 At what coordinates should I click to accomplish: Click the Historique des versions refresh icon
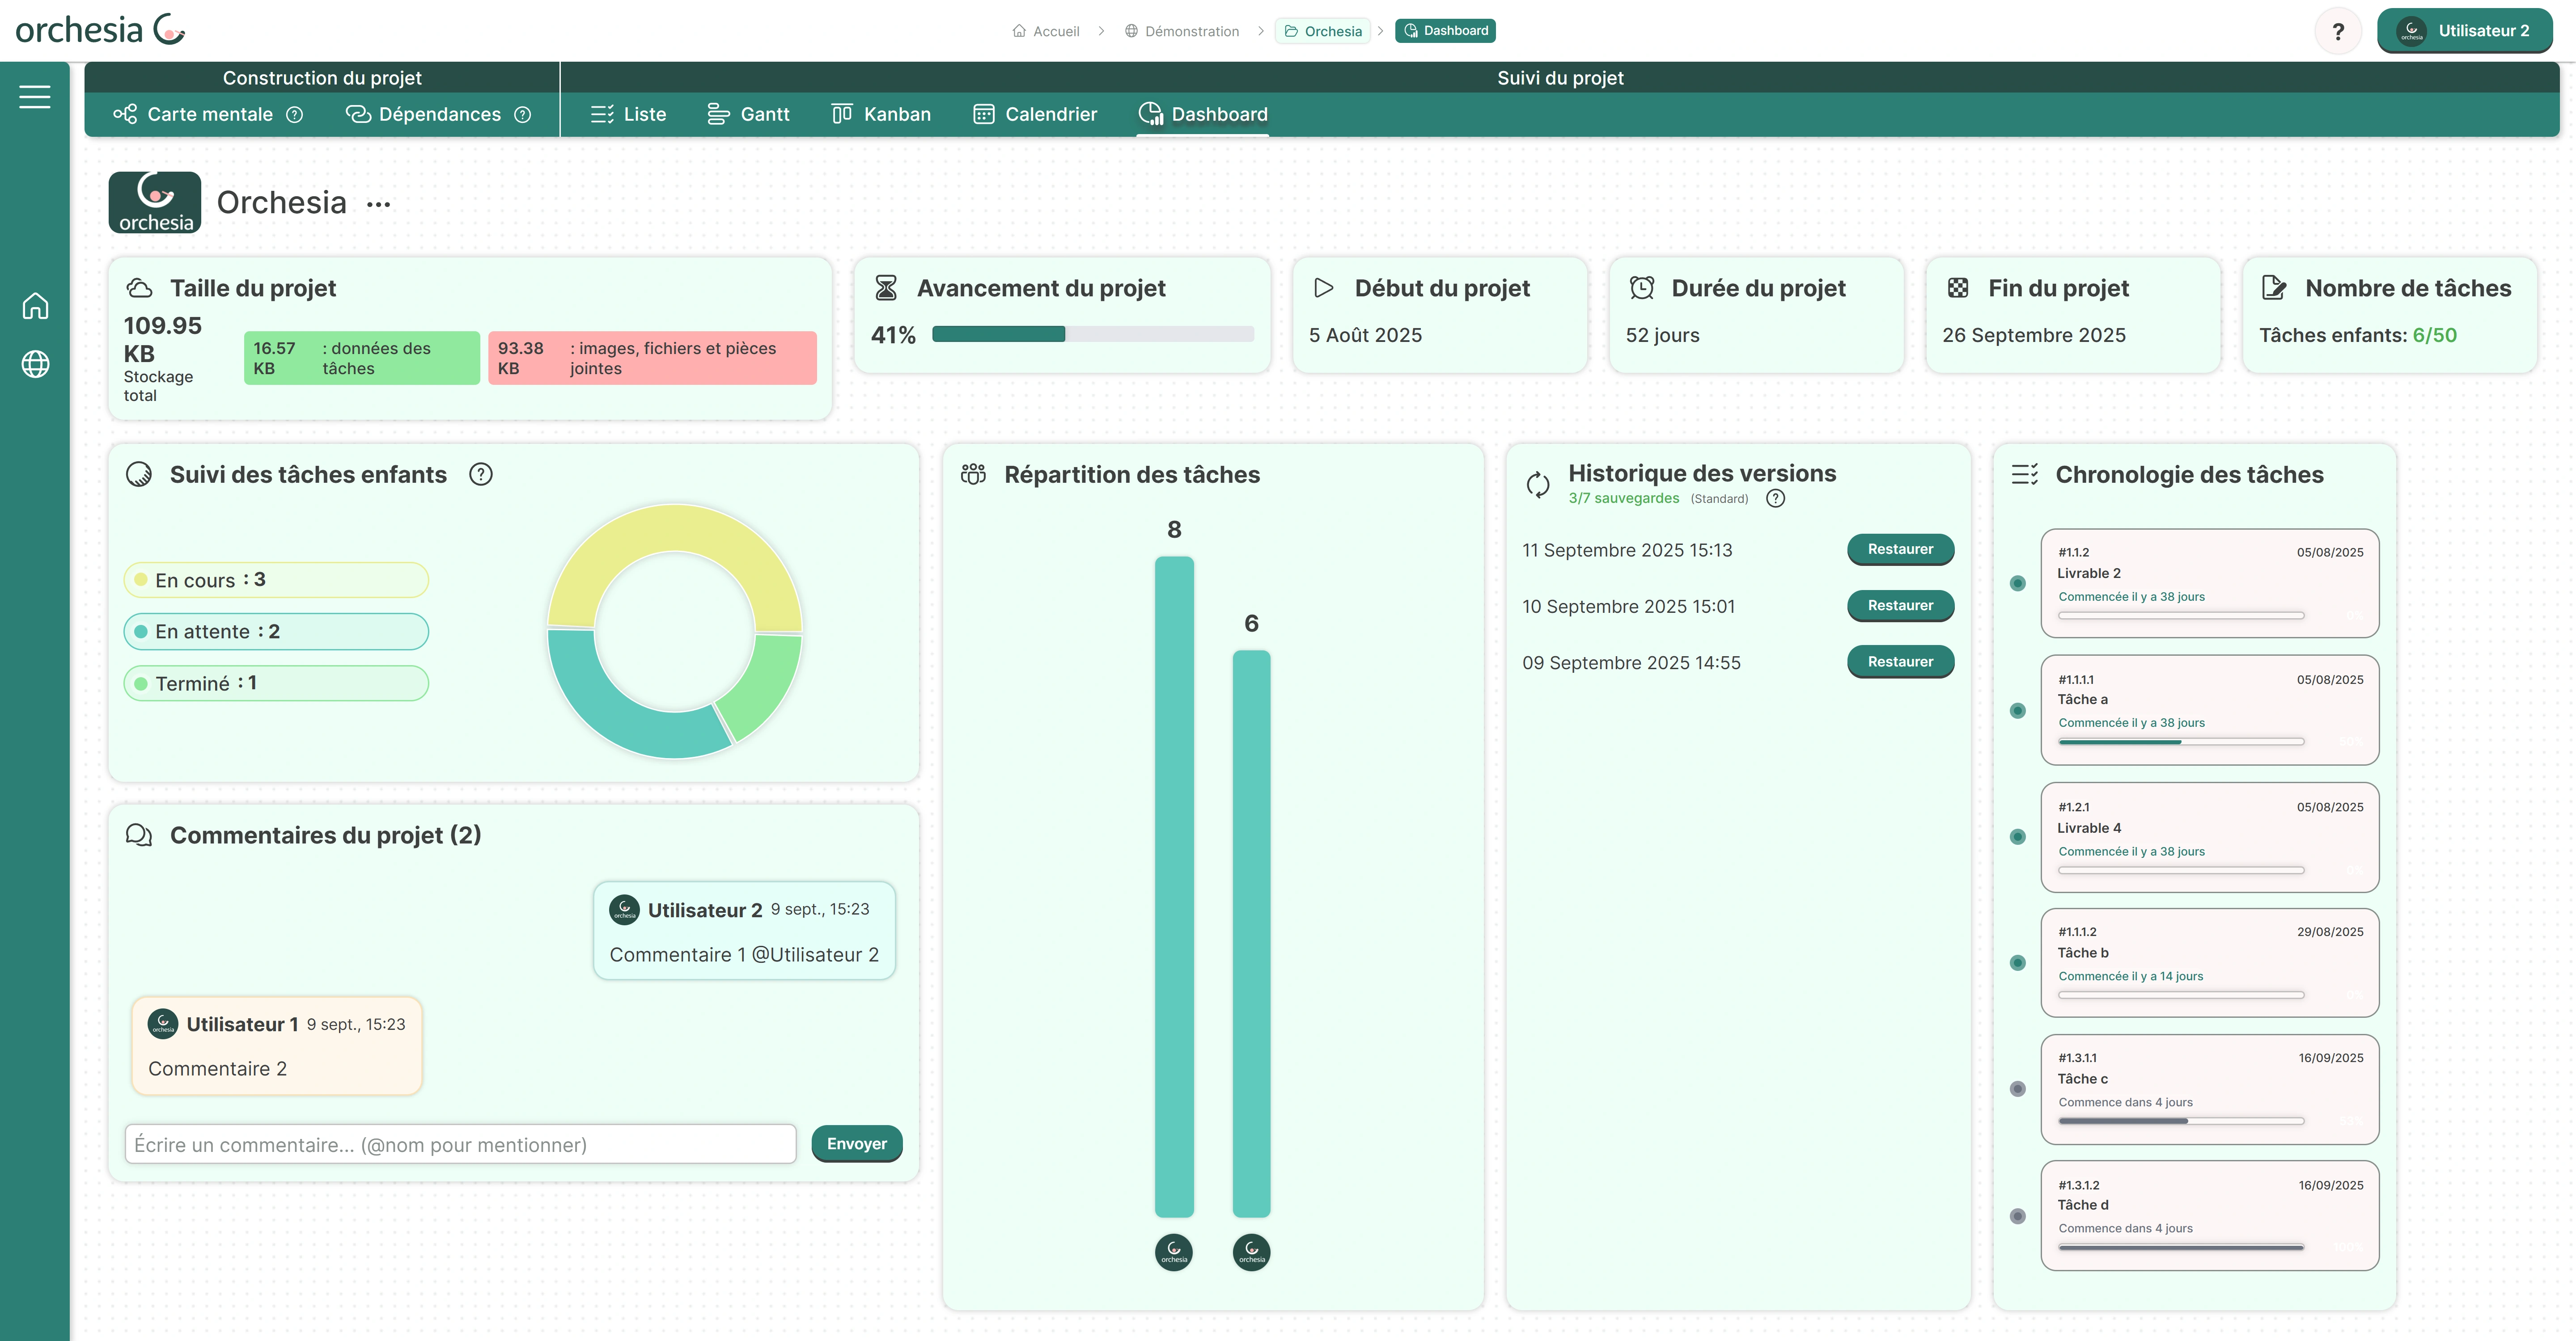[x=1538, y=485]
